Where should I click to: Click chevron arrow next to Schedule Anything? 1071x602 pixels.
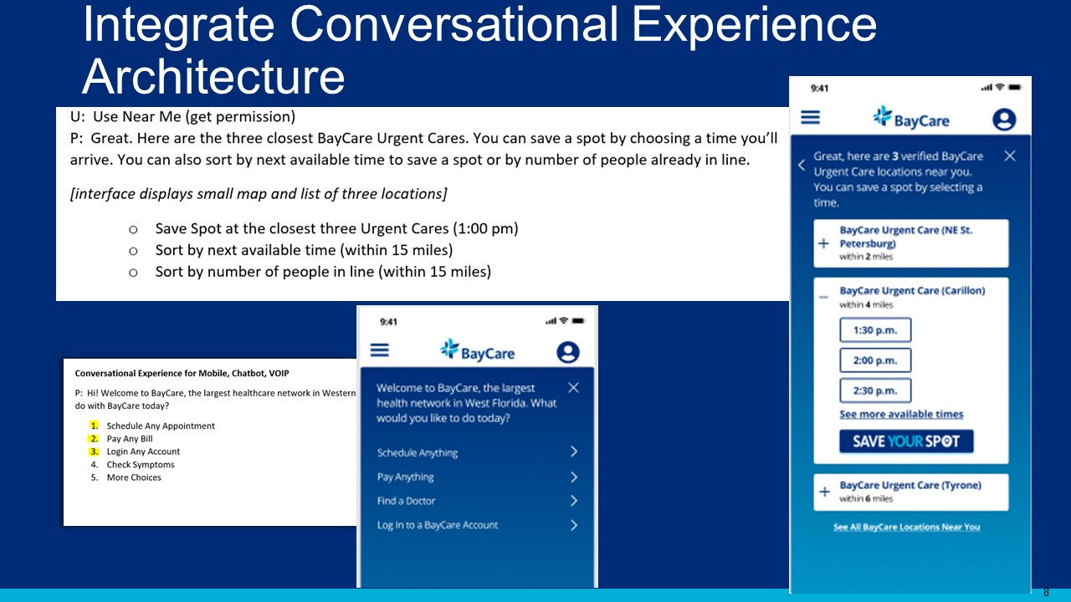tap(574, 451)
